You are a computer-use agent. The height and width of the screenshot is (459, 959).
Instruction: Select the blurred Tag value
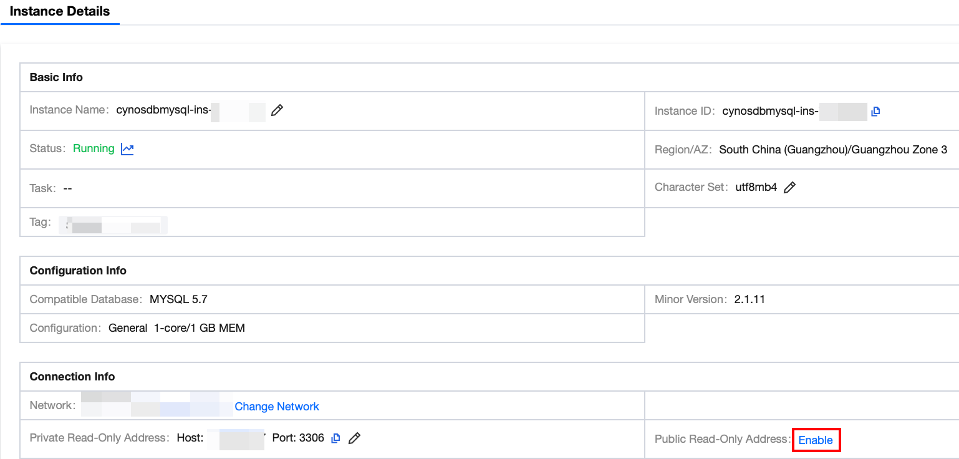tap(113, 225)
